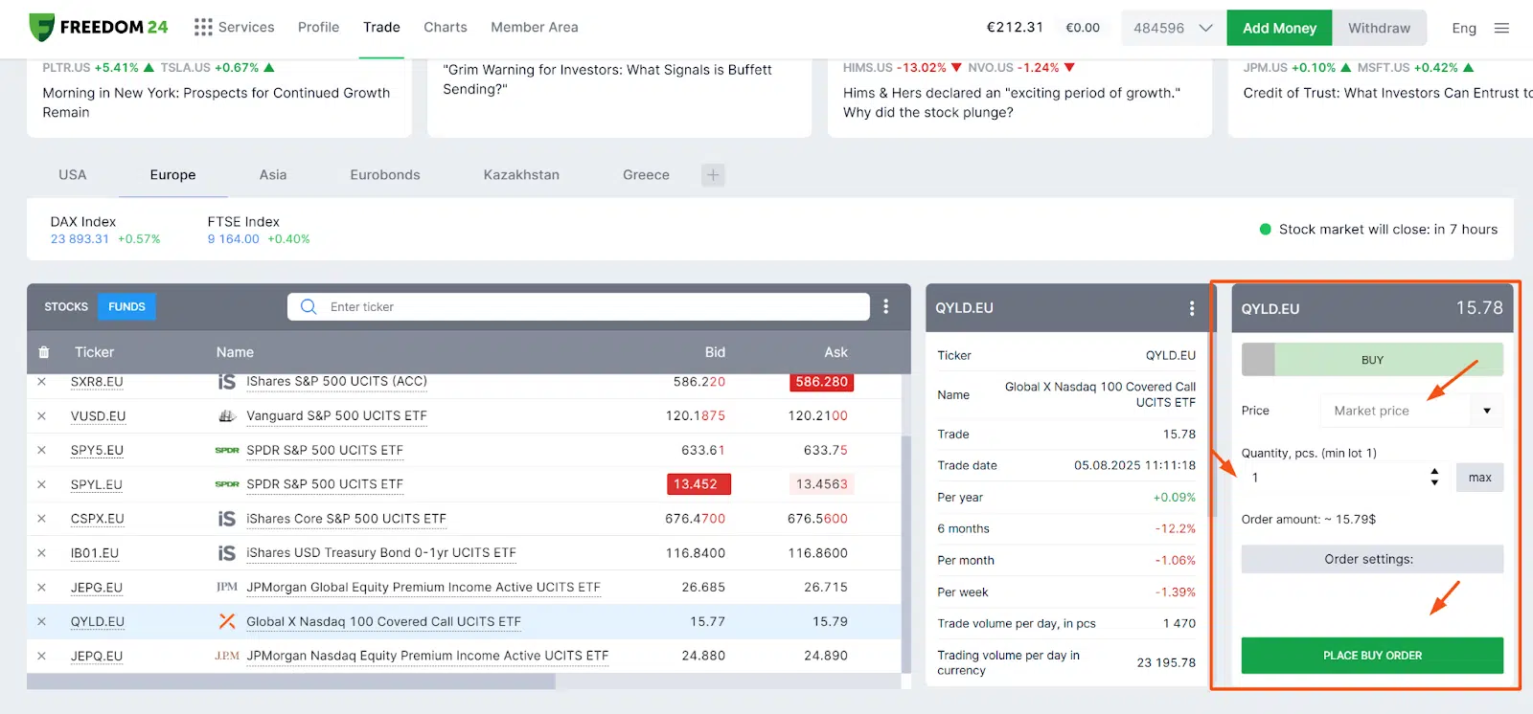Click the horizontal scrollbar under the watchlist
Screen dimensions: 1533x714
click(291, 681)
